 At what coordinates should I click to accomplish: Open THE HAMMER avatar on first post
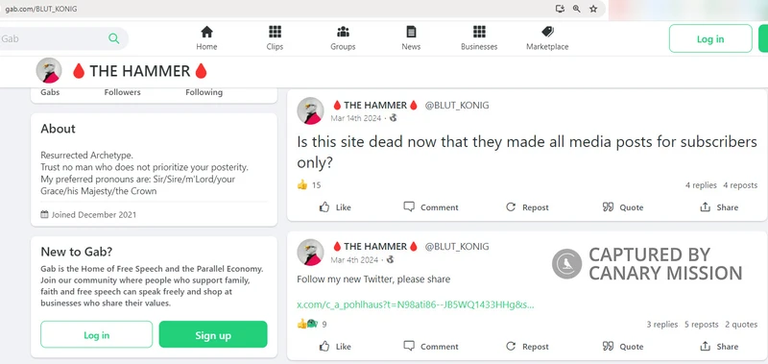pyautogui.click(x=310, y=110)
